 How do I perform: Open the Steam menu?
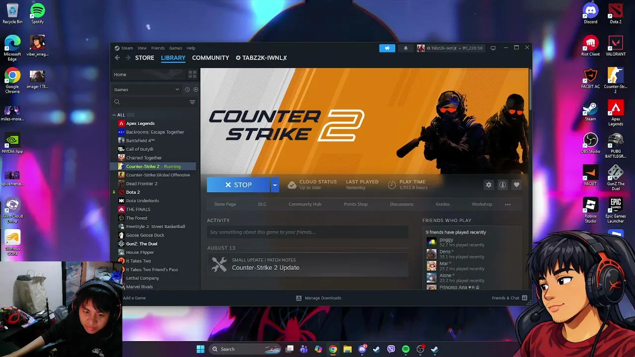[x=127, y=48]
